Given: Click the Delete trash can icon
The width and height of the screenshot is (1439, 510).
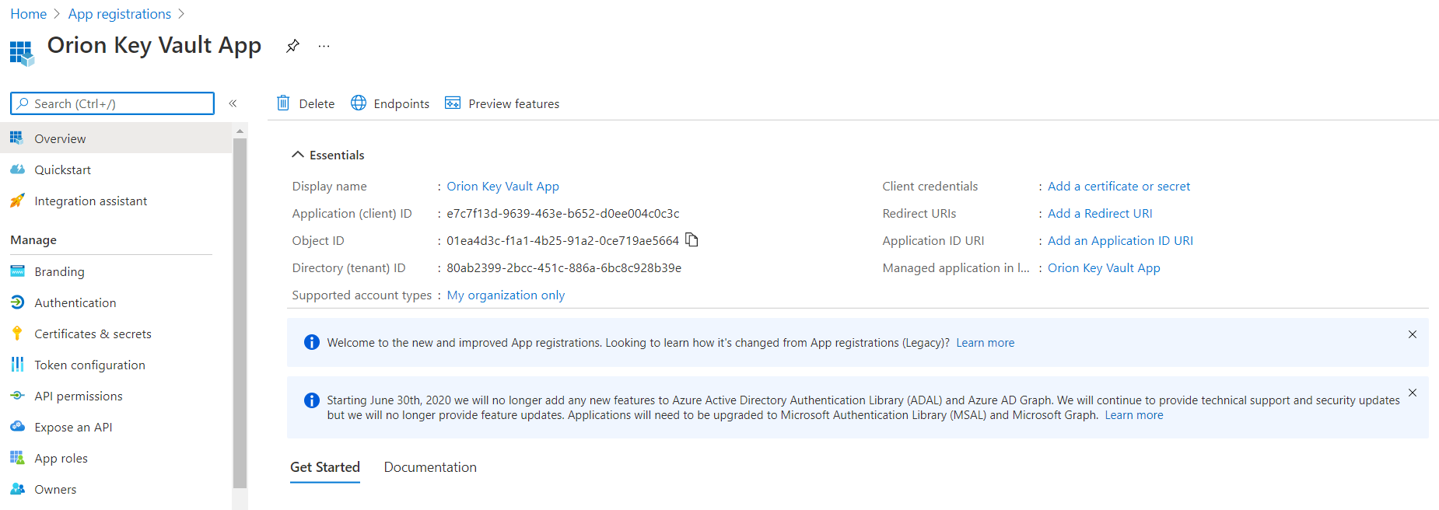Looking at the screenshot, I should coord(283,103).
